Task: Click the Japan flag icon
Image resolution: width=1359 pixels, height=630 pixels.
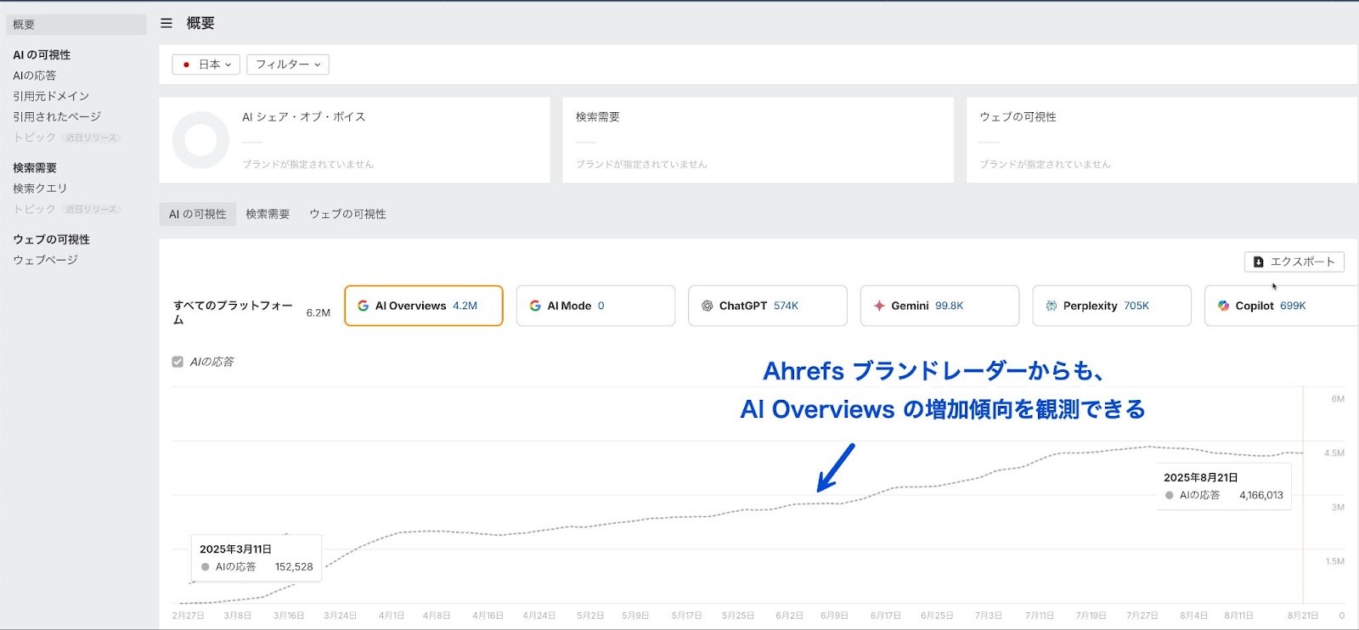Action: [186, 65]
